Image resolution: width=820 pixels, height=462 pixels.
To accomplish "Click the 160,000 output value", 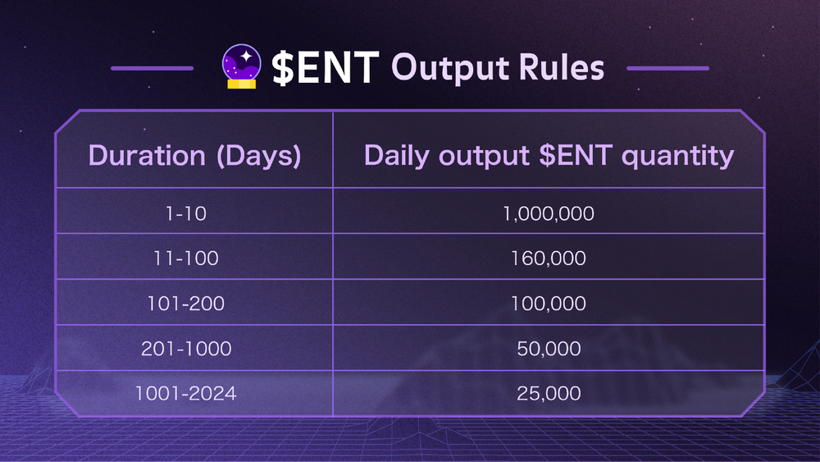I will click(549, 258).
